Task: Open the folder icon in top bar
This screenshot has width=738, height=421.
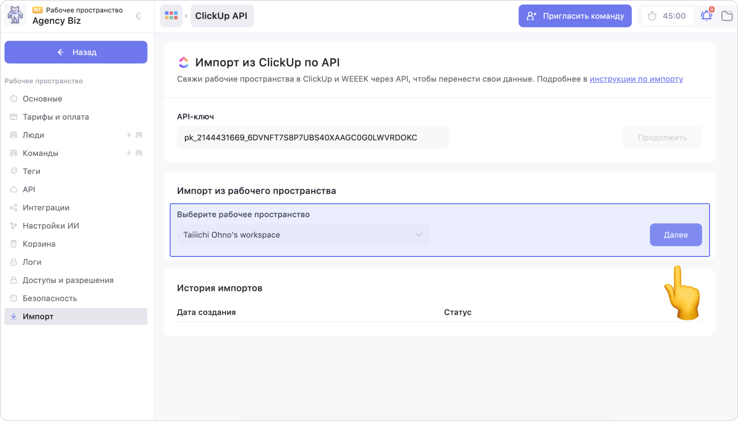Action: click(x=727, y=16)
